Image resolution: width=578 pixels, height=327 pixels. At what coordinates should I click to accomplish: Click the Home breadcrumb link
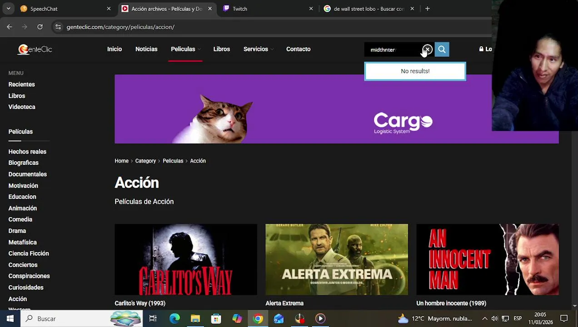121,161
